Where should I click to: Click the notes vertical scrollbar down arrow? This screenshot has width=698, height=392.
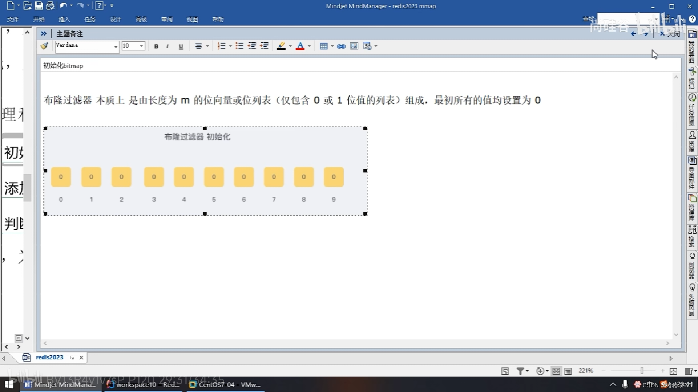pyautogui.click(x=676, y=335)
